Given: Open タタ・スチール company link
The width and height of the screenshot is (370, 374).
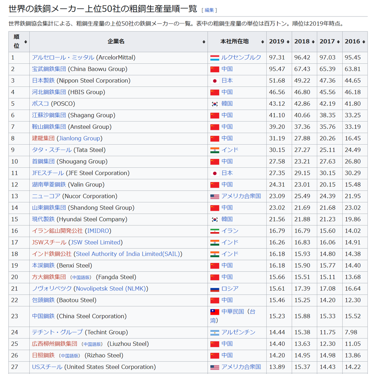Looking at the screenshot, I should coord(52,150).
